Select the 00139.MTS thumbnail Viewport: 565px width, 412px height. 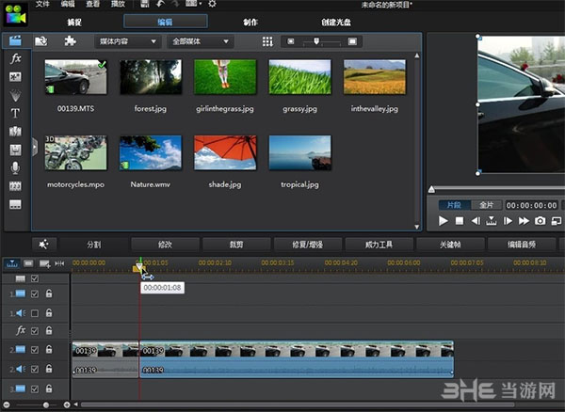(75, 77)
